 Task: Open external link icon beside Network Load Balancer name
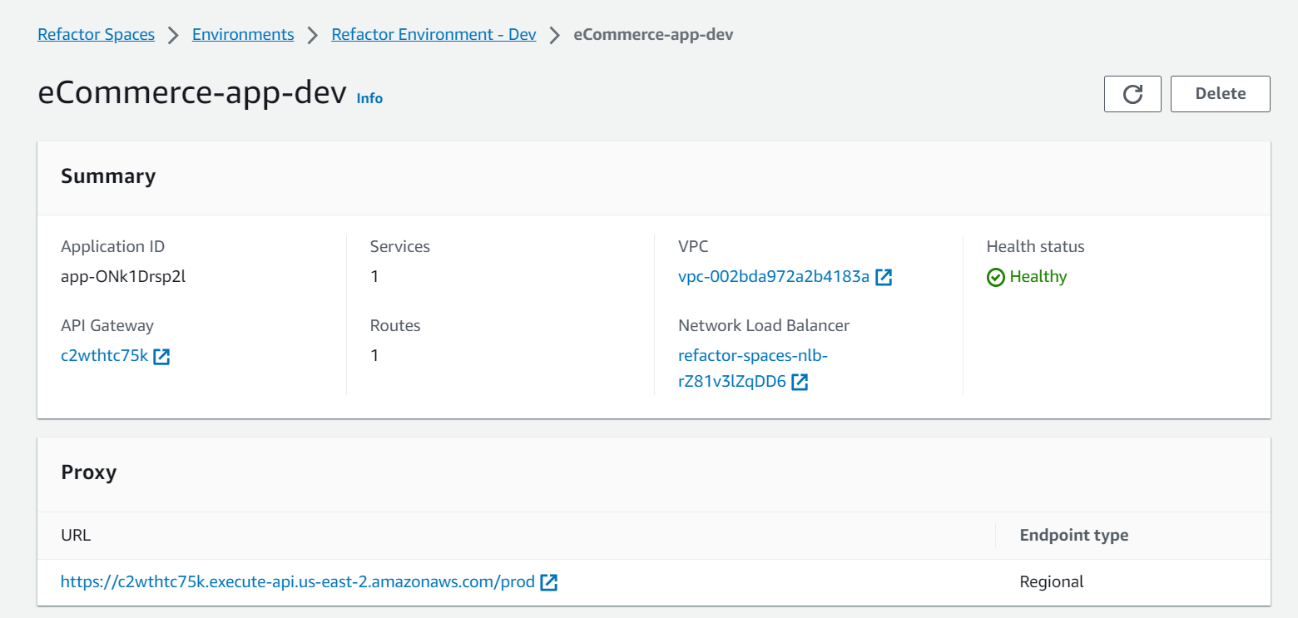(x=800, y=382)
